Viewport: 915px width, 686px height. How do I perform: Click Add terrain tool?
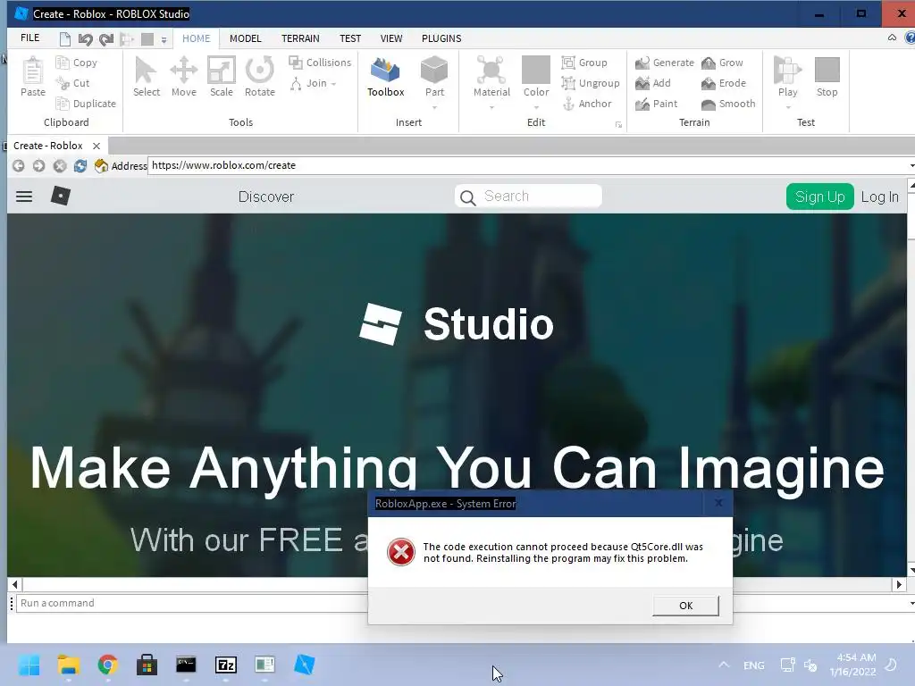(x=653, y=83)
